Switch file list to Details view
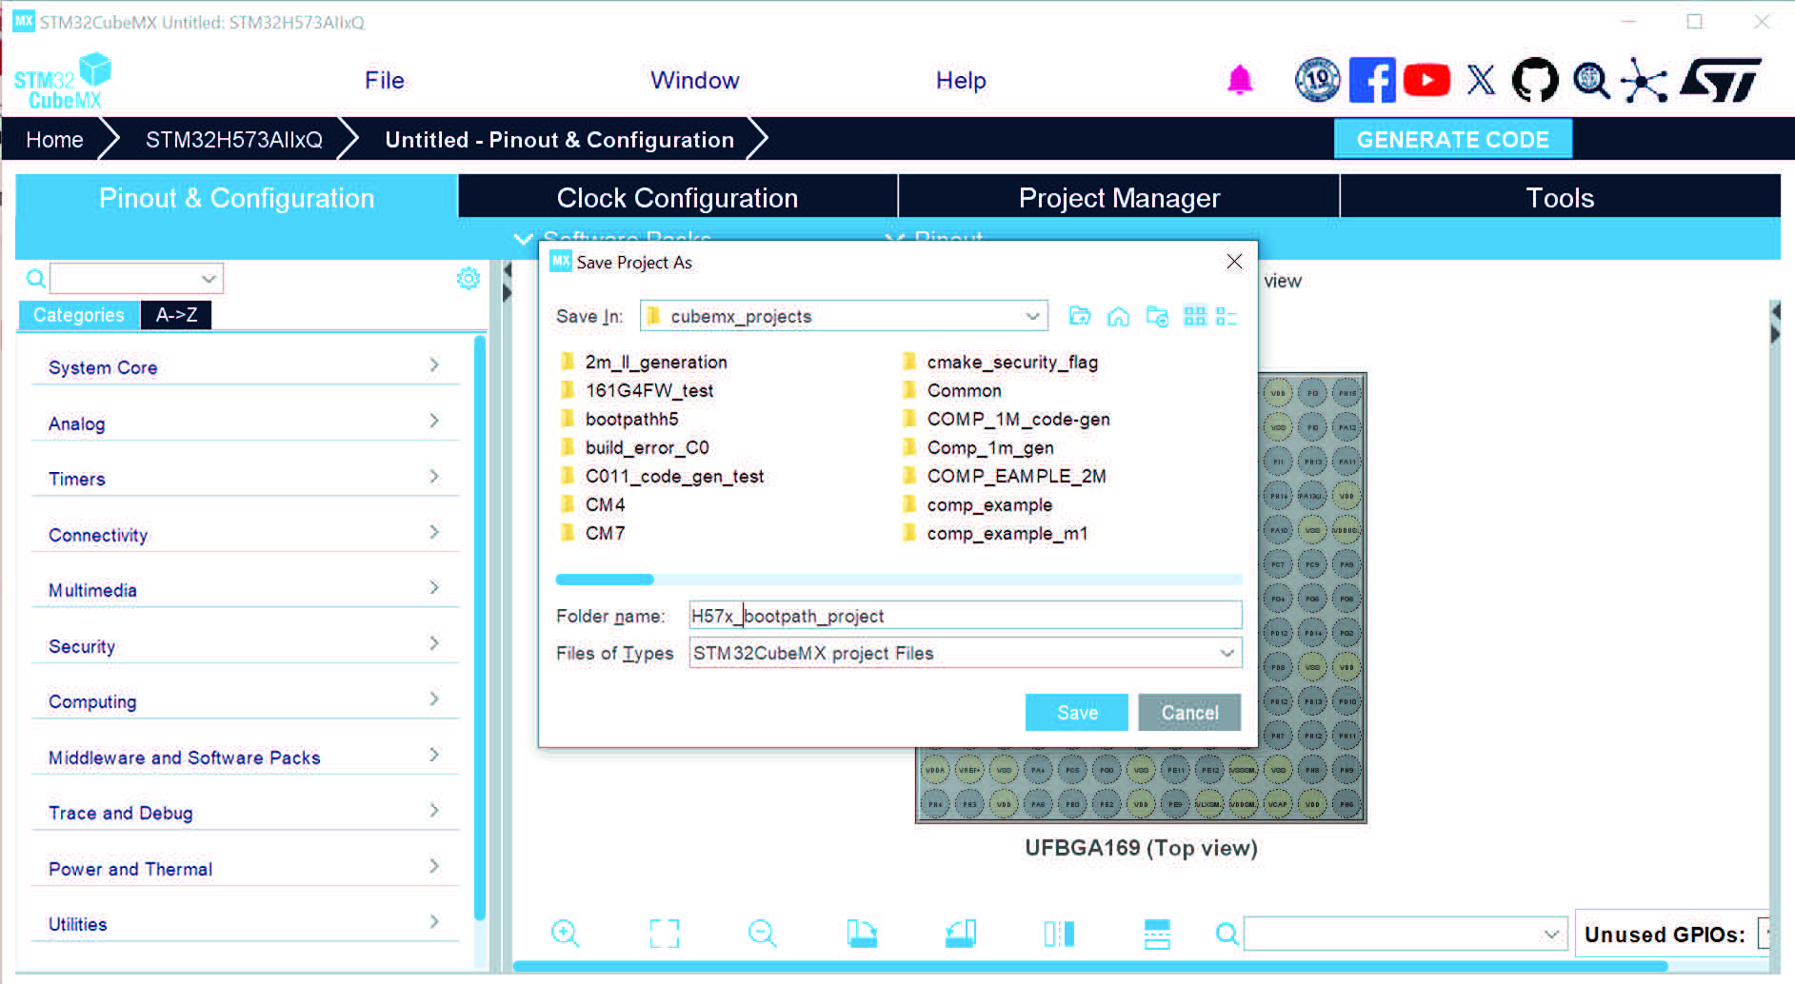Screen dimensions: 1795x984 (x=1226, y=316)
